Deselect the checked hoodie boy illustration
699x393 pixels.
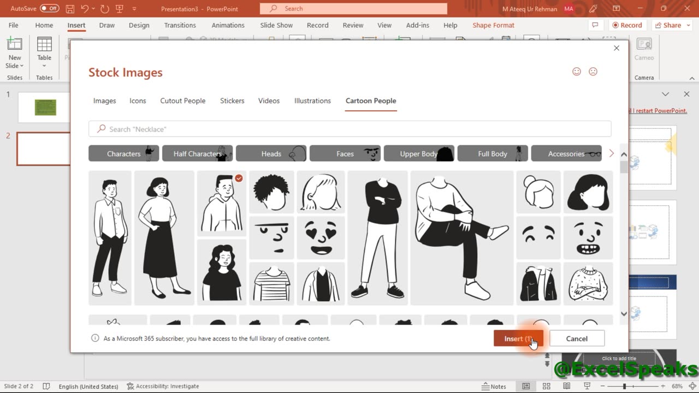[222, 204]
